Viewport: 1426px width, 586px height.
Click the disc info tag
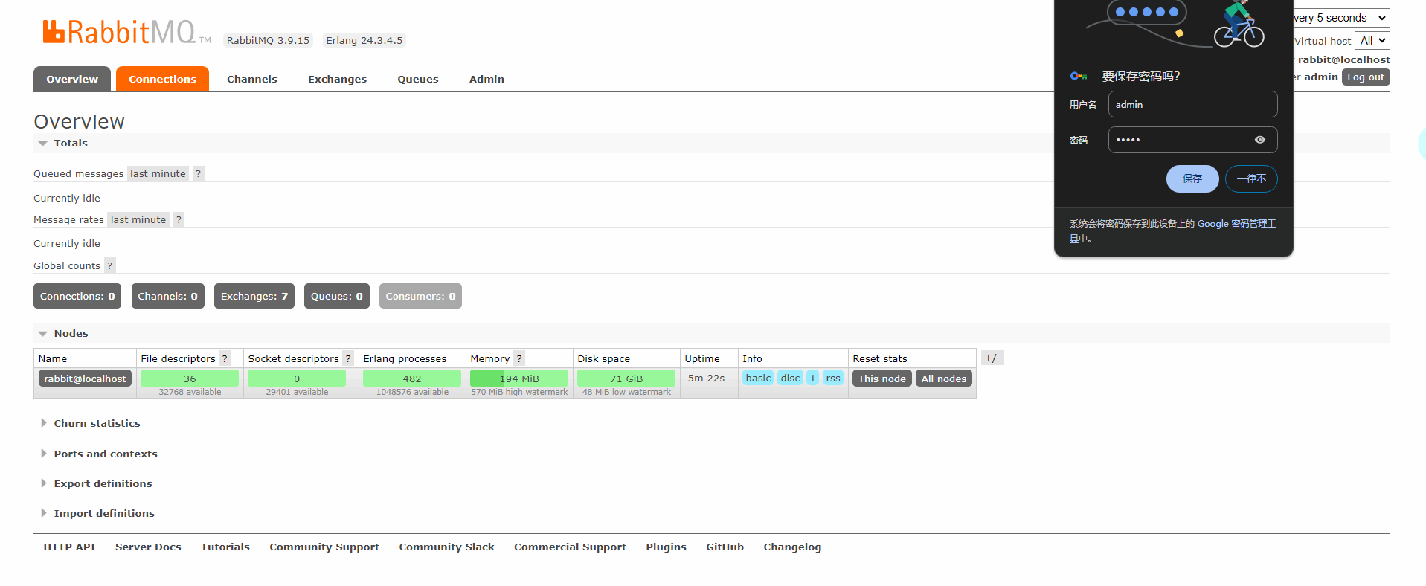[x=790, y=378]
